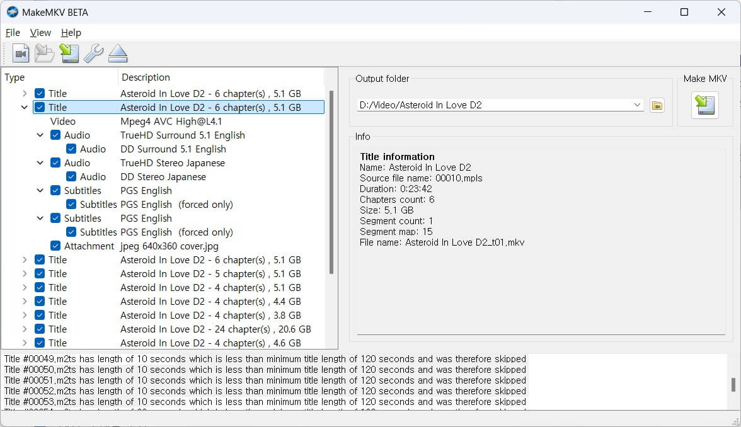Click "File name: Asteroid In Love D2_t01.mkv" text

[x=442, y=242]
